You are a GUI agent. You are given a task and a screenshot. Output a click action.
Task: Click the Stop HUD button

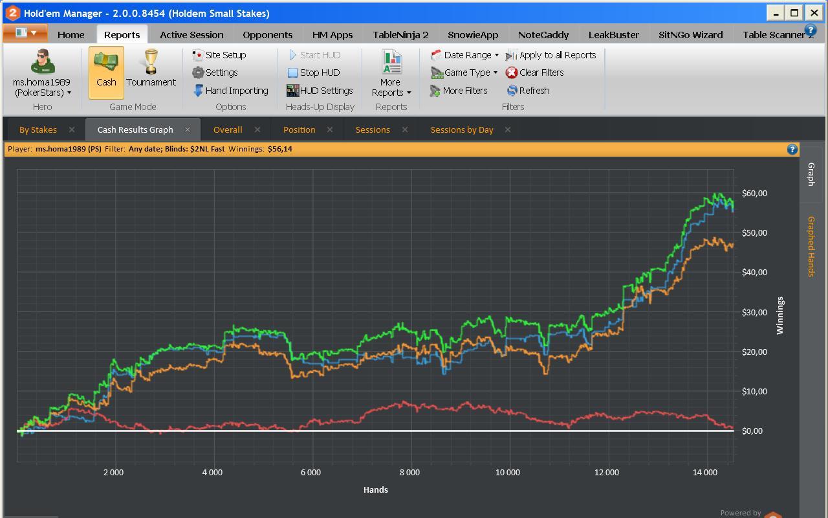(313, 73)
